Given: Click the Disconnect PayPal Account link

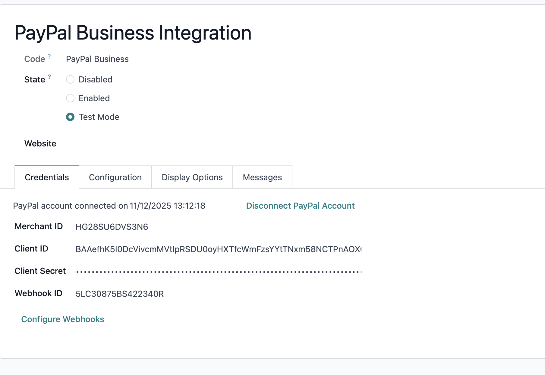Looking at the screenshot, I should (300, 206).
